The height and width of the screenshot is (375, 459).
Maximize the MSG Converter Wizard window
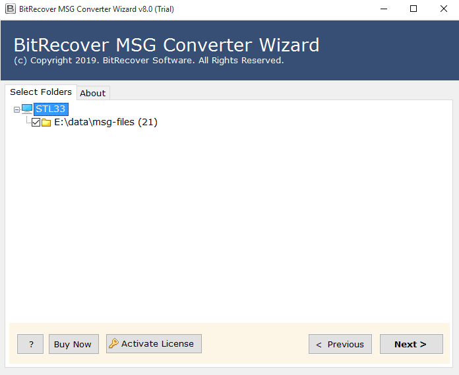tap(413, 9)
